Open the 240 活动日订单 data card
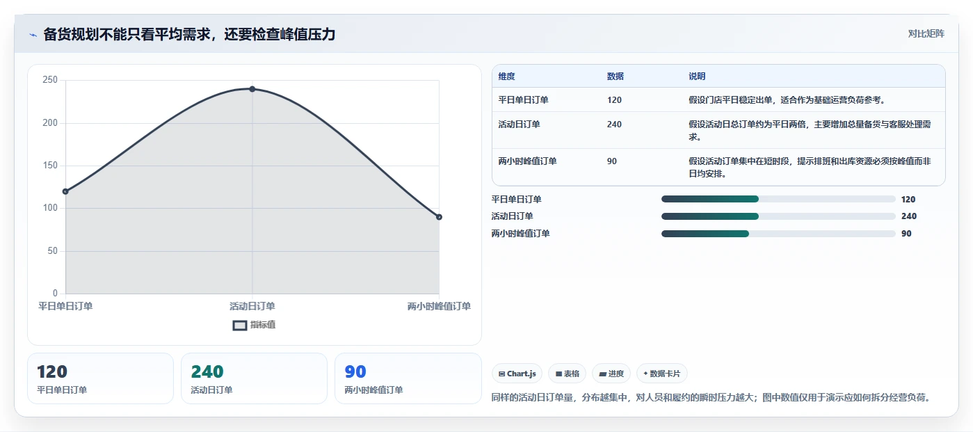Screen dimensions: 973x432 254,378
